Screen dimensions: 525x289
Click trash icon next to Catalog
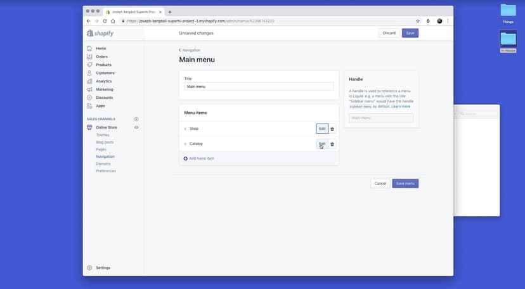click(x=332, y=144)
